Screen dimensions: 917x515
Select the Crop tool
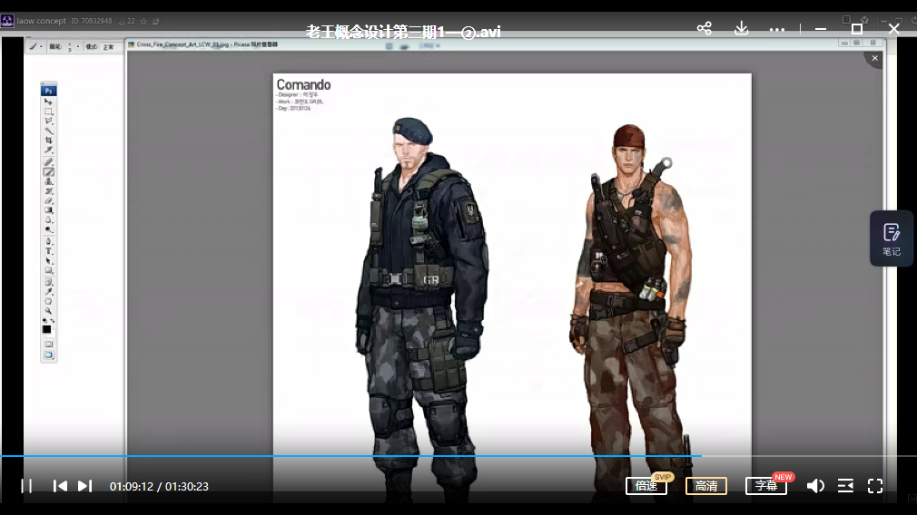click(x=48, y=141)
